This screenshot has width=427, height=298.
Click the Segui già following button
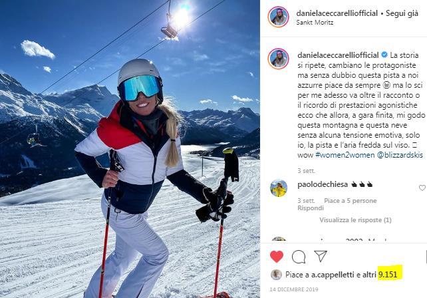(402, 13)
